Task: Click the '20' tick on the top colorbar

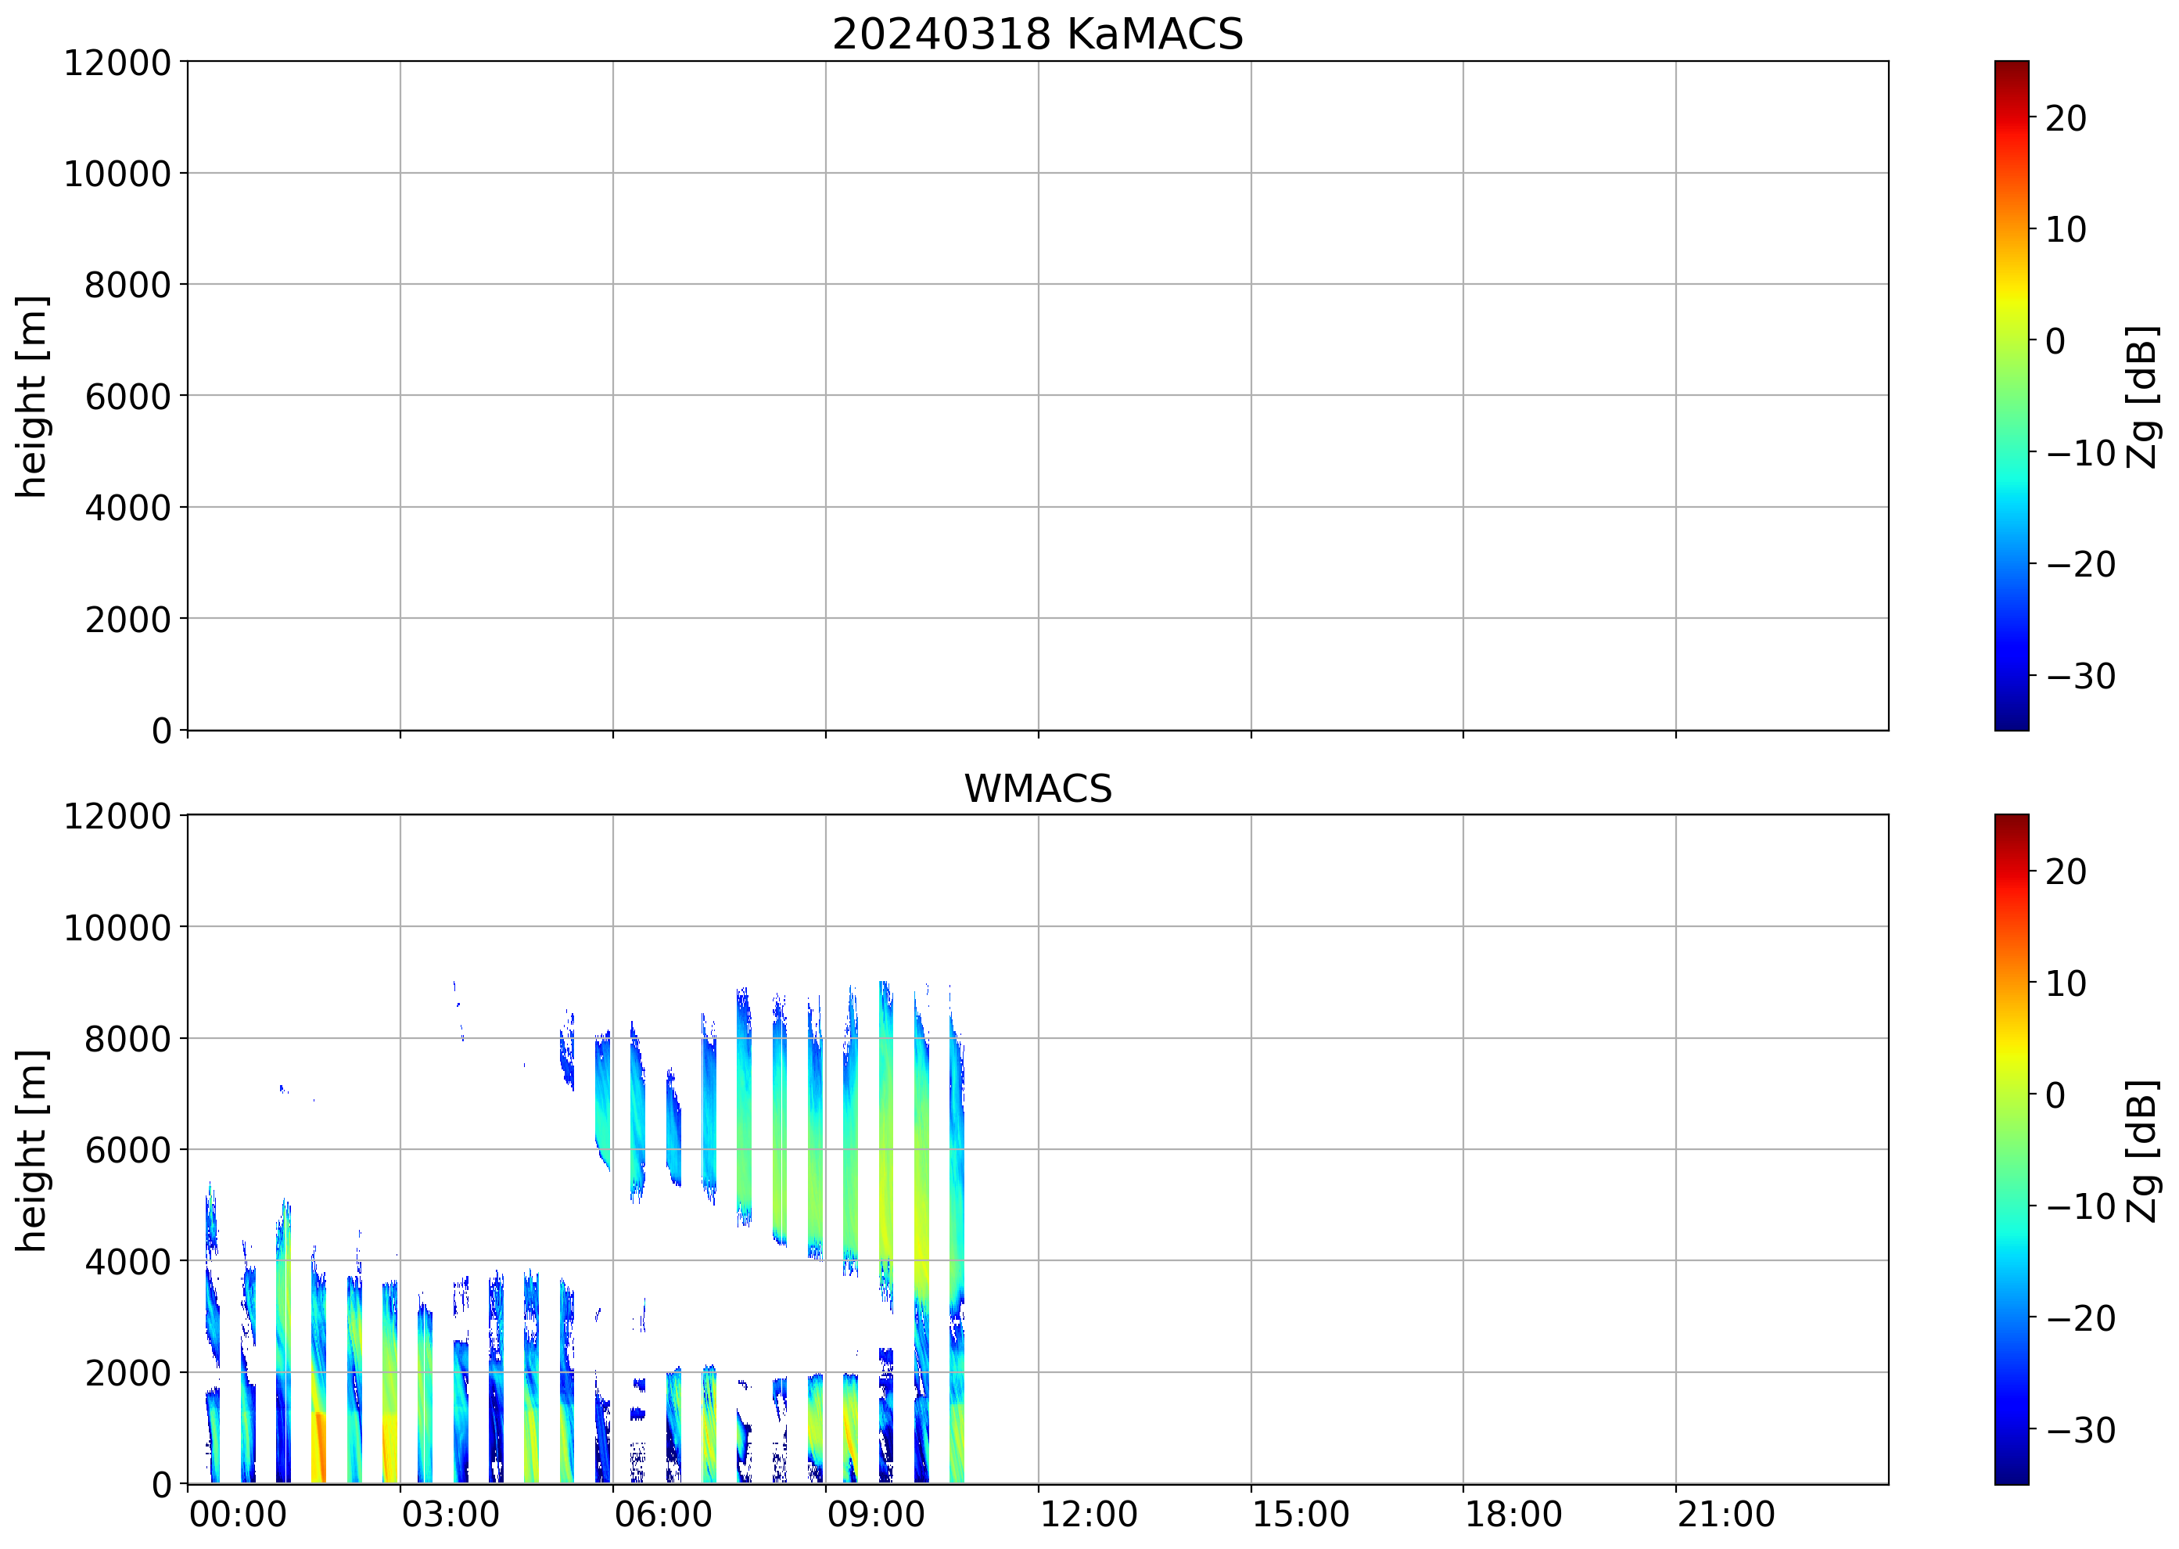Action: pos(2065,118)
